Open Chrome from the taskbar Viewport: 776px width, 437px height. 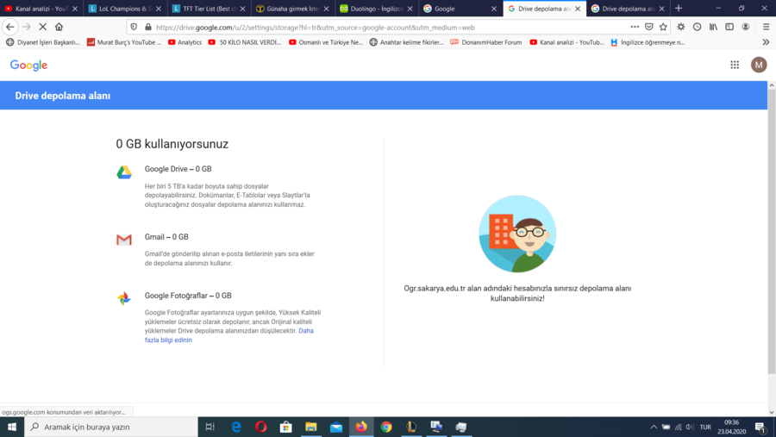point(386,427)
